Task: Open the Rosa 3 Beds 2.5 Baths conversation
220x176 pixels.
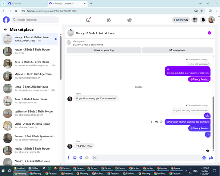Action: pyautogui.click(x=29, y=64)
